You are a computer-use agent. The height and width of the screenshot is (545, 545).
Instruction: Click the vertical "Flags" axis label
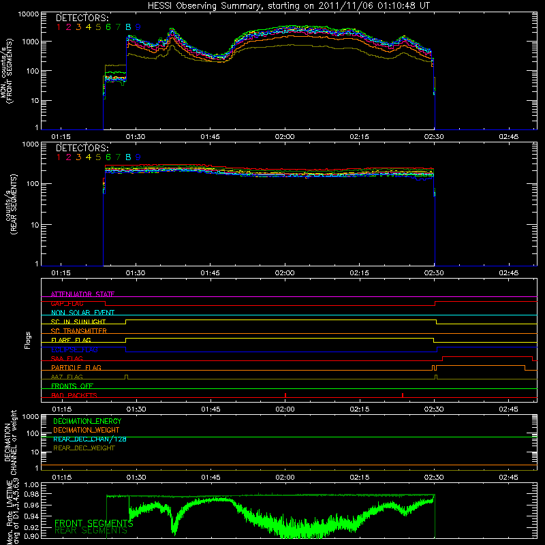pos(28,340)
